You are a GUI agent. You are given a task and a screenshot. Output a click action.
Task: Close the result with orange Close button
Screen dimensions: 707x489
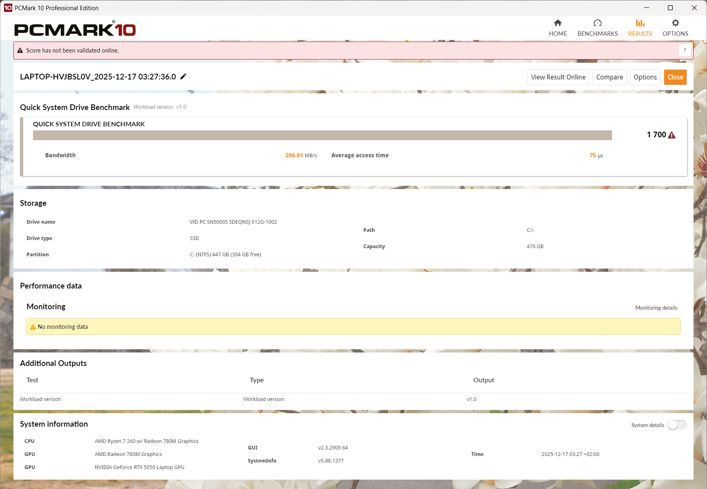point(675,77)
